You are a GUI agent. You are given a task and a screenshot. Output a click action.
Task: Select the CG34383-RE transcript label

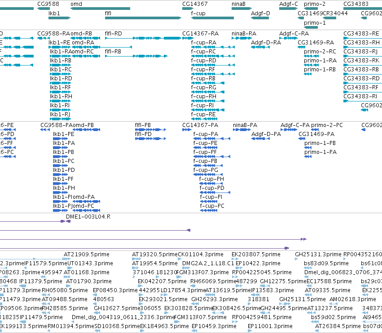(x=361, y=33)
